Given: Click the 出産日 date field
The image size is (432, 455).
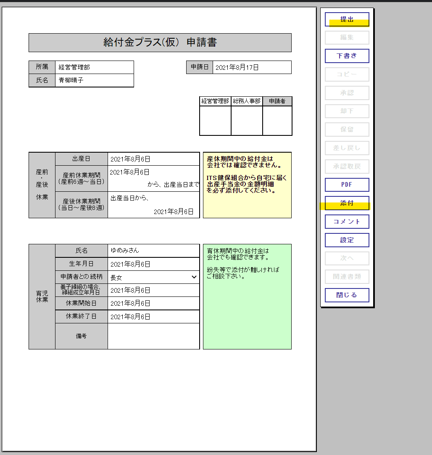Looking at the screenshot, I should pyautogui.click(x=153, y=159).
